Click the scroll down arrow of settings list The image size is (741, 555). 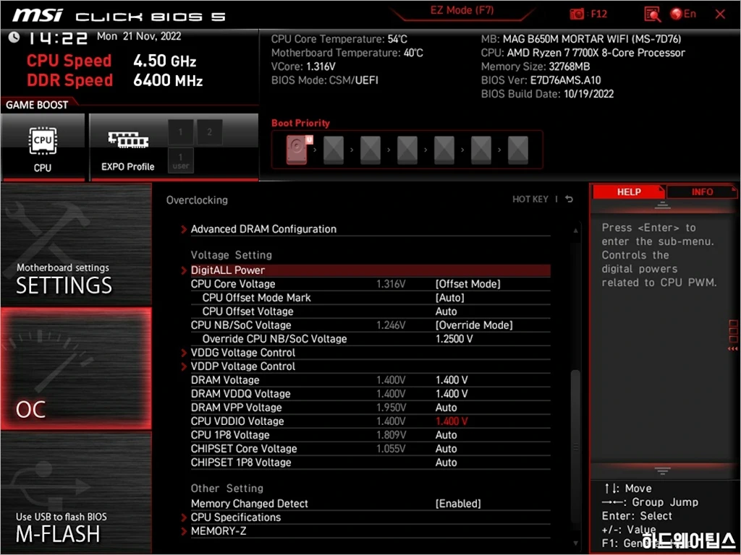(575, 543)
